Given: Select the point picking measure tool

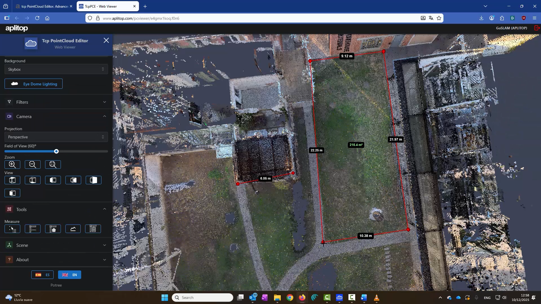Looking at the screenshot, I should 12,229.
